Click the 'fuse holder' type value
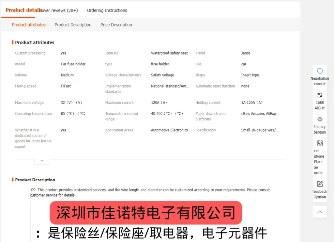Screen dimensions: 334x242 coord(160,64)
